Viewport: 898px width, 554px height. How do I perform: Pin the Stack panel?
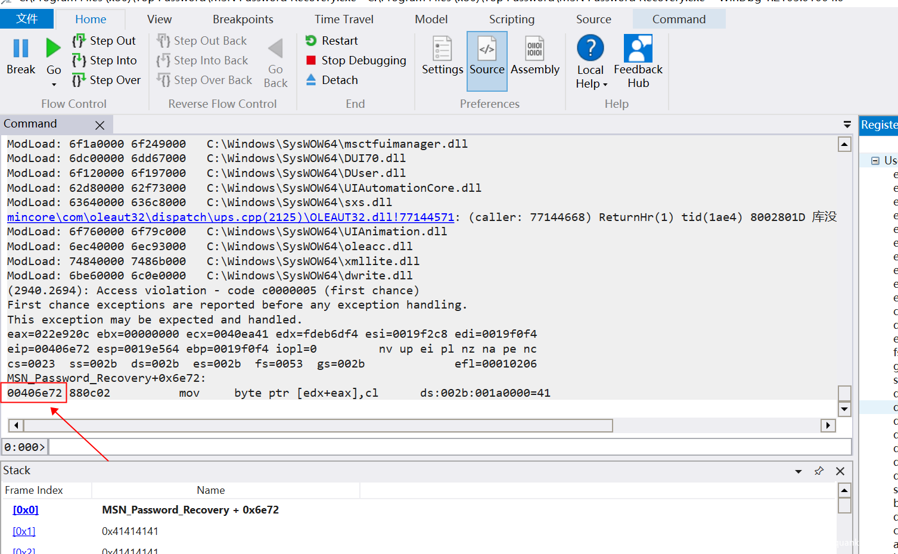coord(819,471)
